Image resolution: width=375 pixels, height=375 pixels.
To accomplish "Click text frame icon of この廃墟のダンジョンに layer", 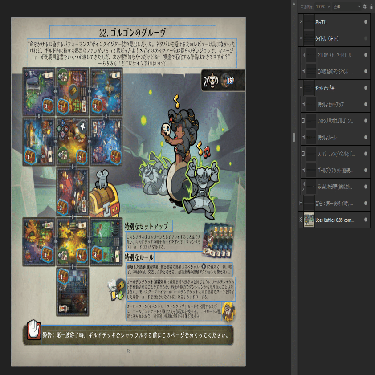I will click(303, 71).
